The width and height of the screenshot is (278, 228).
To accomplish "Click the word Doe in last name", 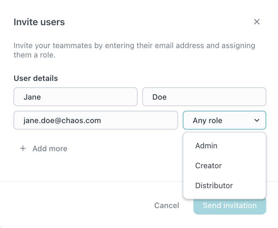I will [160, 97].
